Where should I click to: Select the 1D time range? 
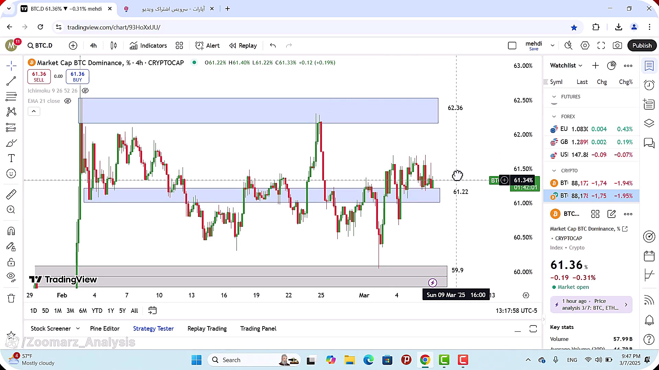pos(33,311)
